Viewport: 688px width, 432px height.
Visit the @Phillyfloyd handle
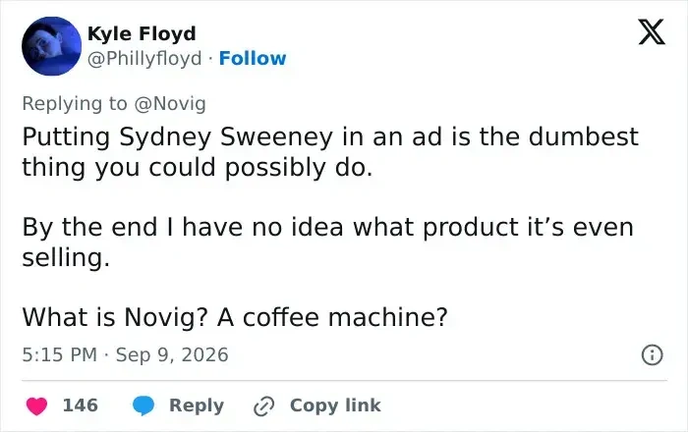[144, 58]
